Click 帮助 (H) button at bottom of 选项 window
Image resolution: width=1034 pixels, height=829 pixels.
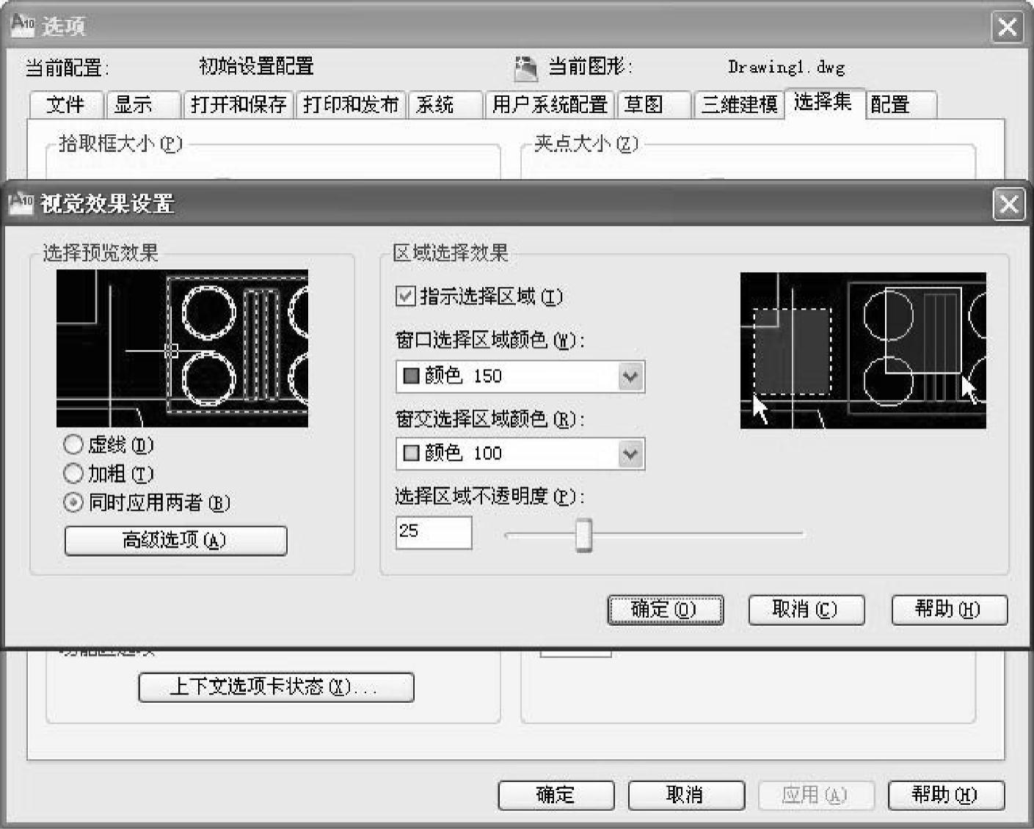click(945, 795)
